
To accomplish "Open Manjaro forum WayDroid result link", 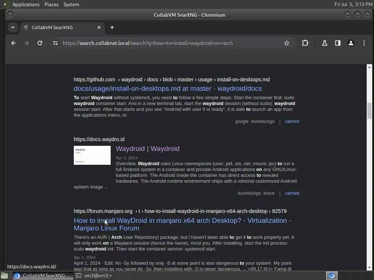I will (183, 224).
